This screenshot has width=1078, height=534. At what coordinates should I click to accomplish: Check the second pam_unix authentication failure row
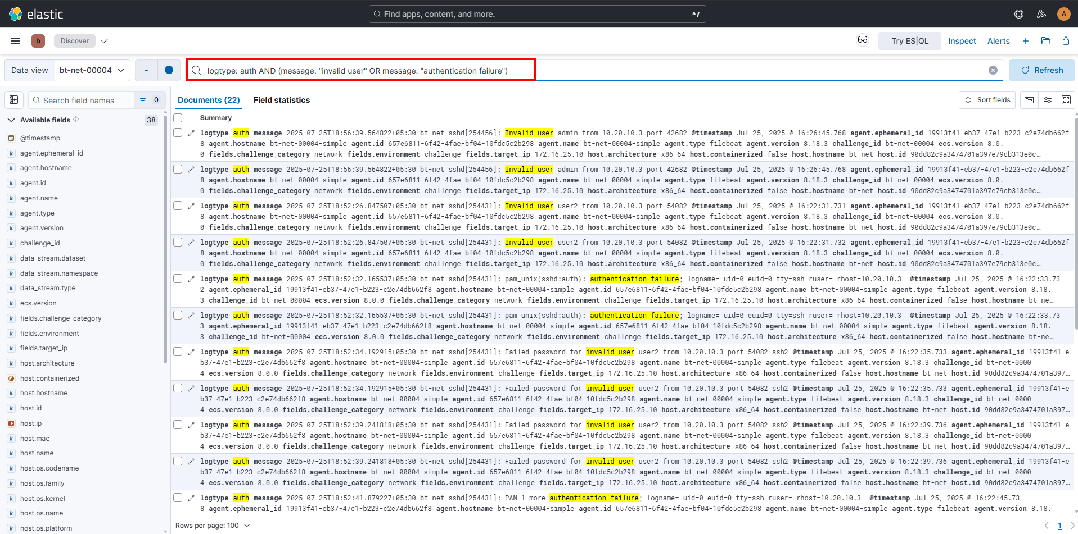178,315
